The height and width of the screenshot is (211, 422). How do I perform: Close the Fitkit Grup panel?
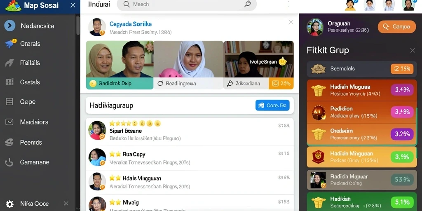412,50
